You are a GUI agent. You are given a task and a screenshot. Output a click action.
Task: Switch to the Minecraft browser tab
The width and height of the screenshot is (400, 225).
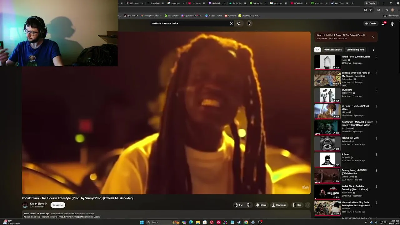[x=318, y=3]
